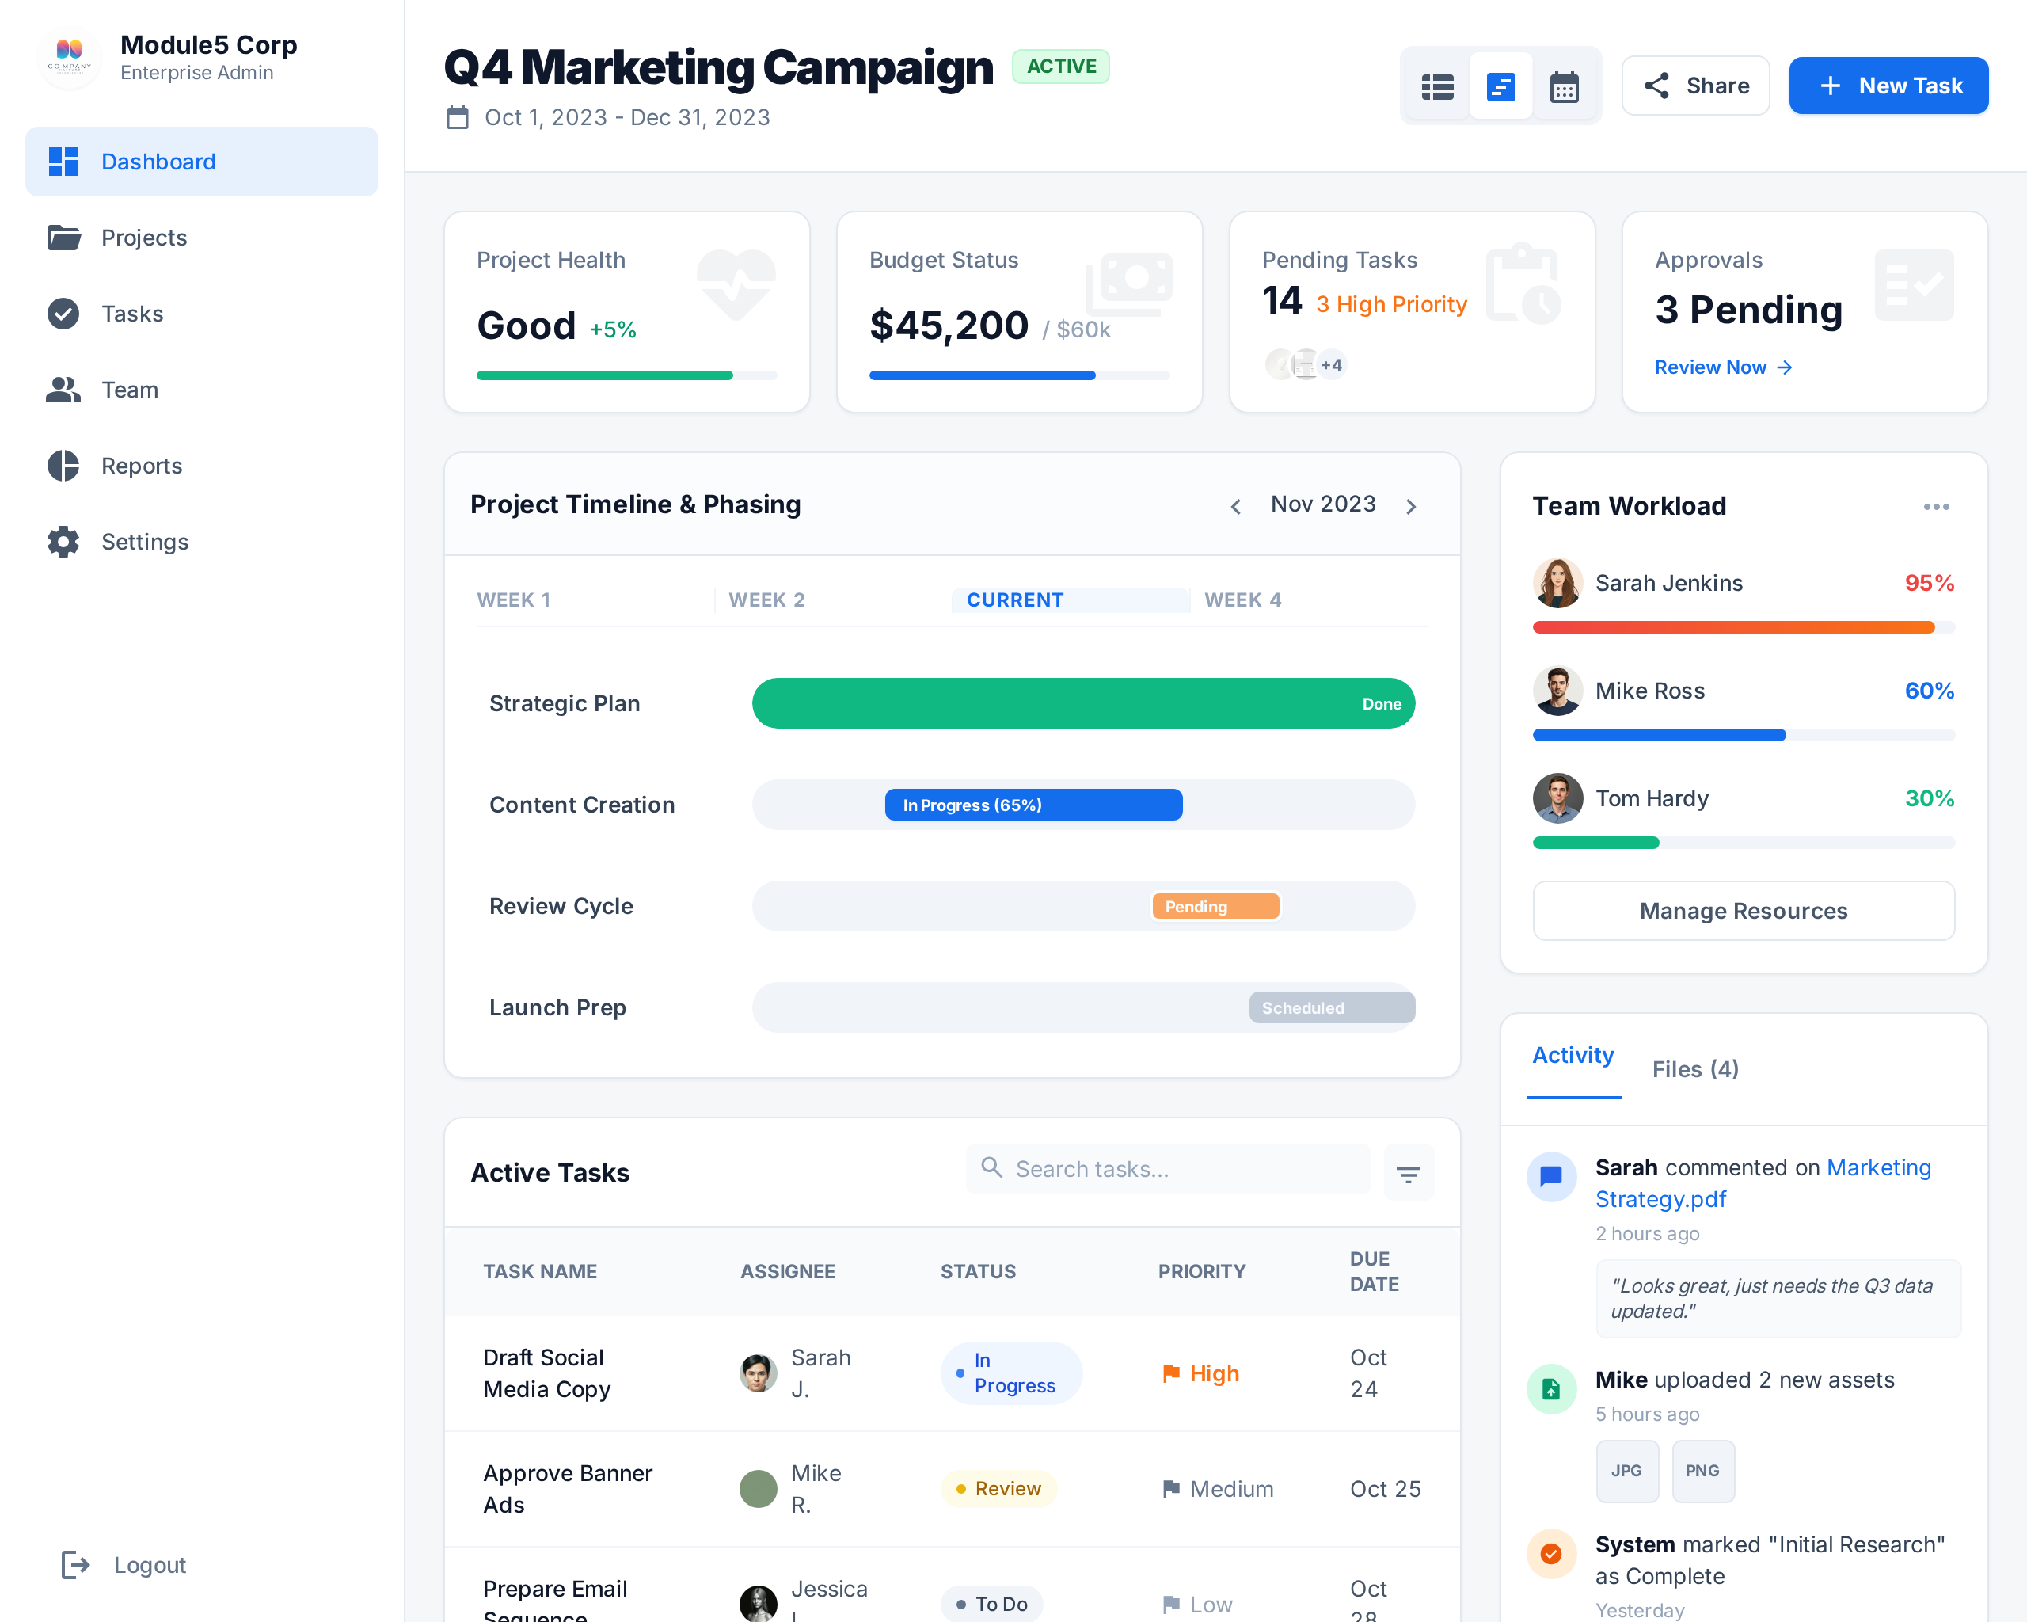
Task: Open Active Tasks filter icon
Action: (x=1409, y=1174)
